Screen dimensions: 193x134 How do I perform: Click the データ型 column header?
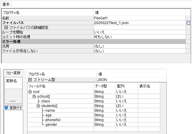click(x=101, y=86)
